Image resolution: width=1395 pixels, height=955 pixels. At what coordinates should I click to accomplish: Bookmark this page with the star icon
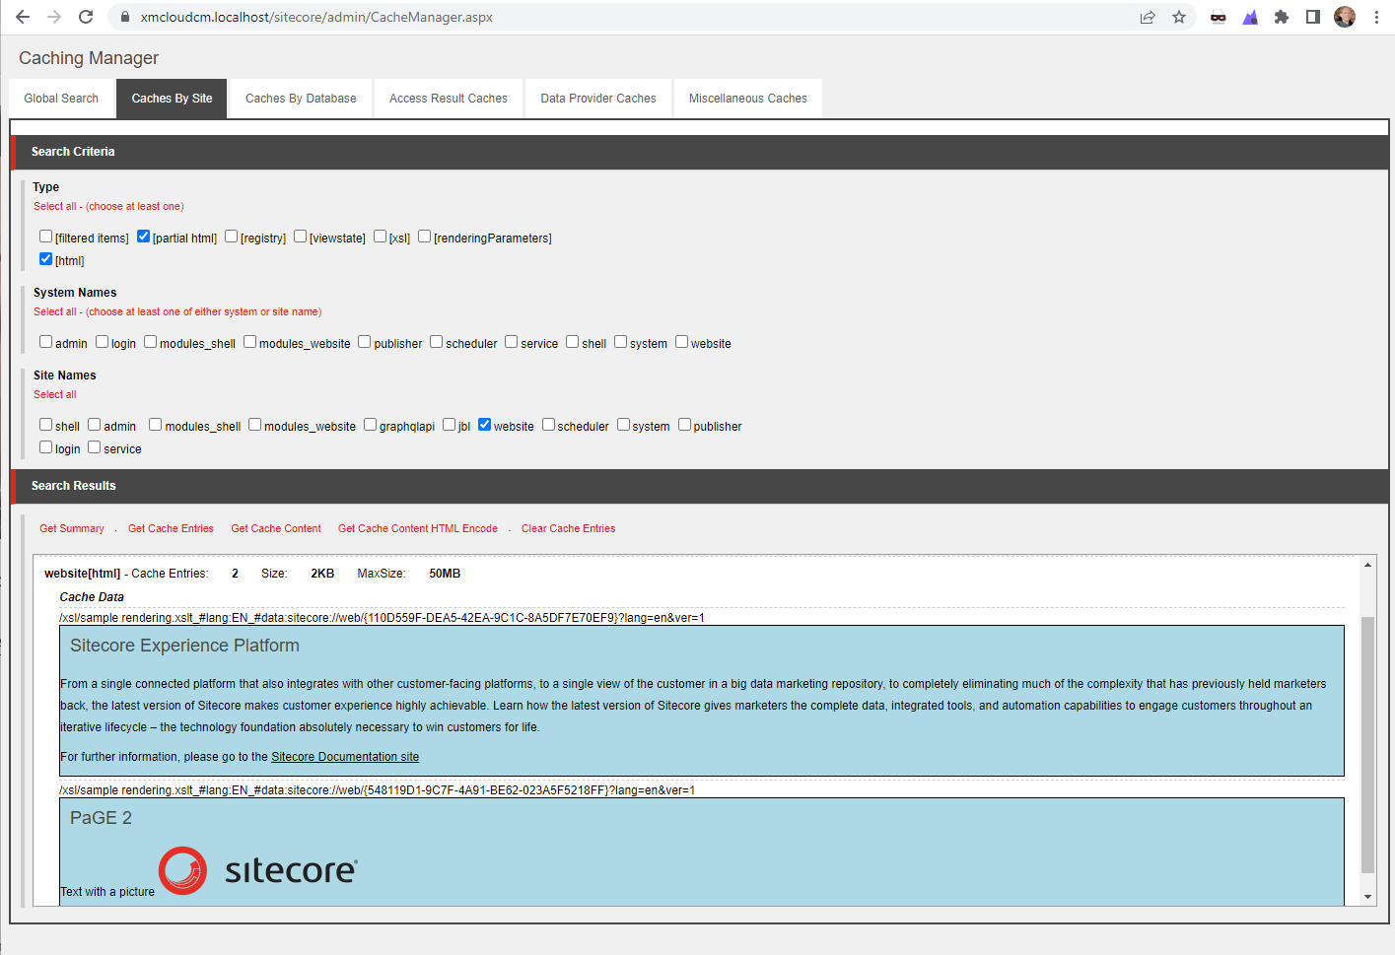click(1179, 17)
